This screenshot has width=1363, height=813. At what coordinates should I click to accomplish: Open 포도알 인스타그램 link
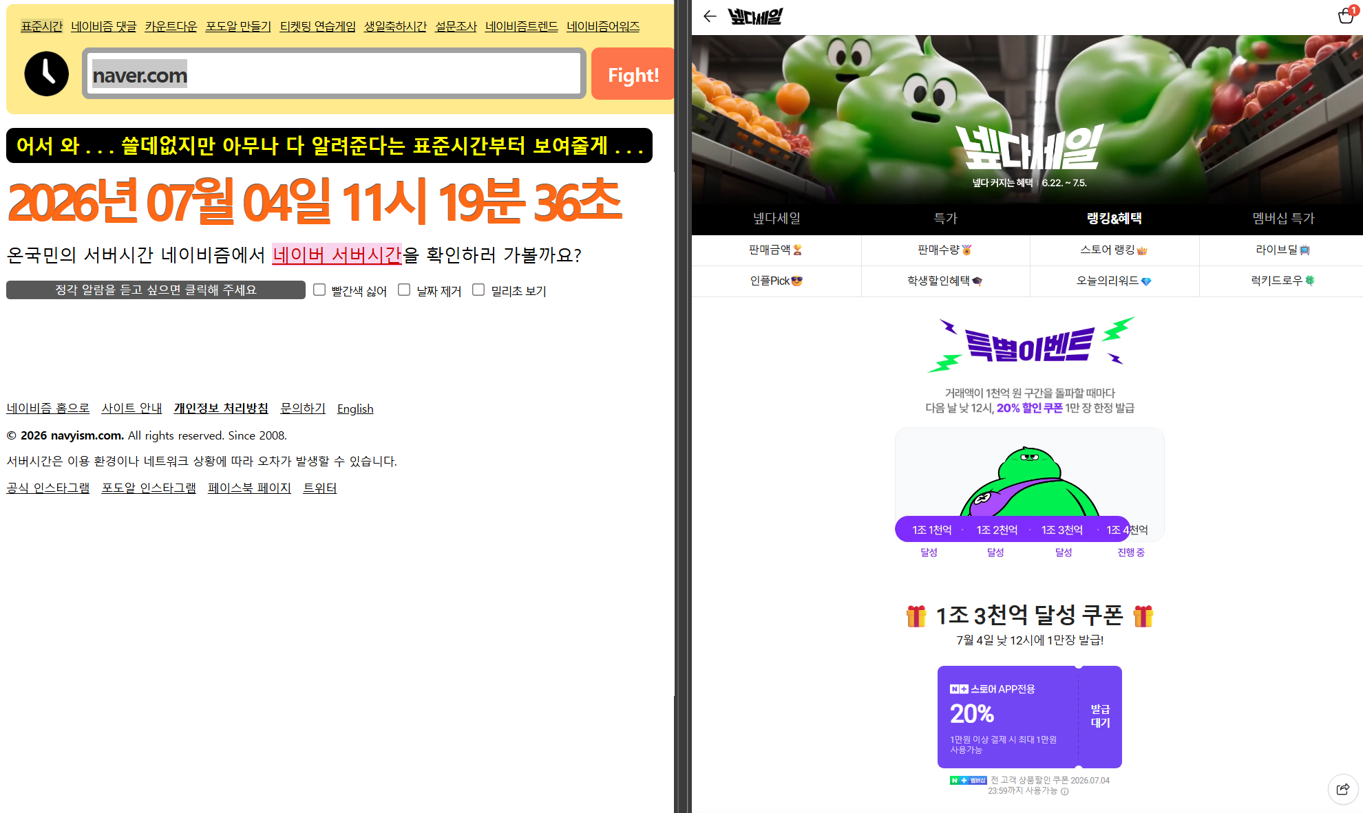point(149,488)
